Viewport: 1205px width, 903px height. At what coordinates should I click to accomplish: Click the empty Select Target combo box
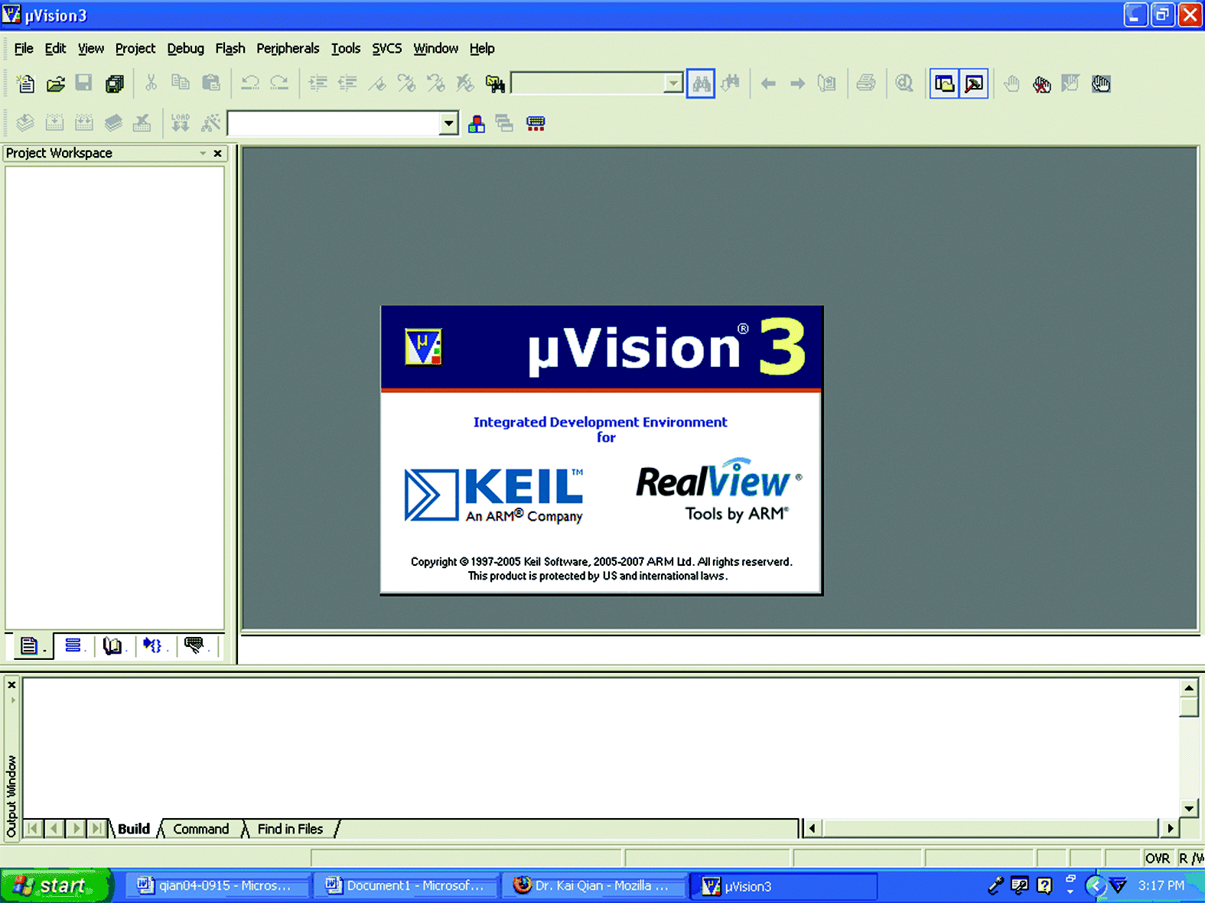tap(334, 123)
